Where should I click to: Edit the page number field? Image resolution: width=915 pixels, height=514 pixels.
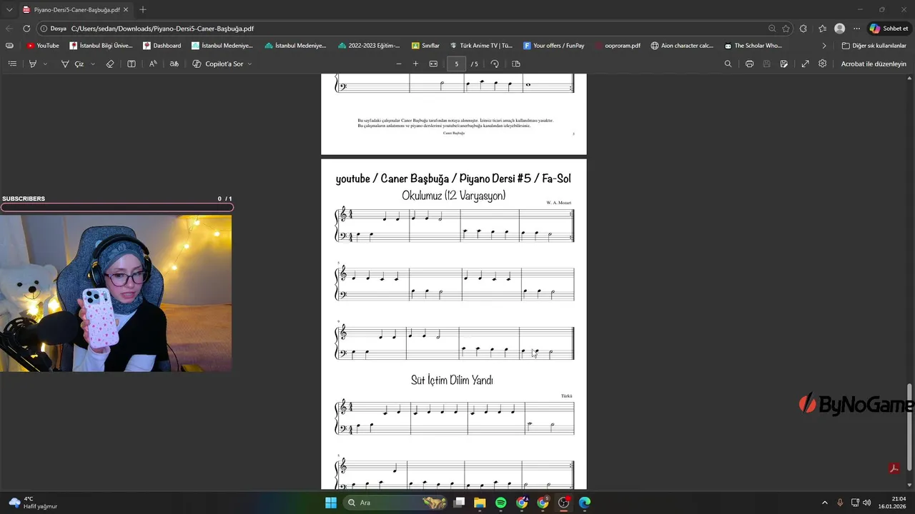click(456, 64)
